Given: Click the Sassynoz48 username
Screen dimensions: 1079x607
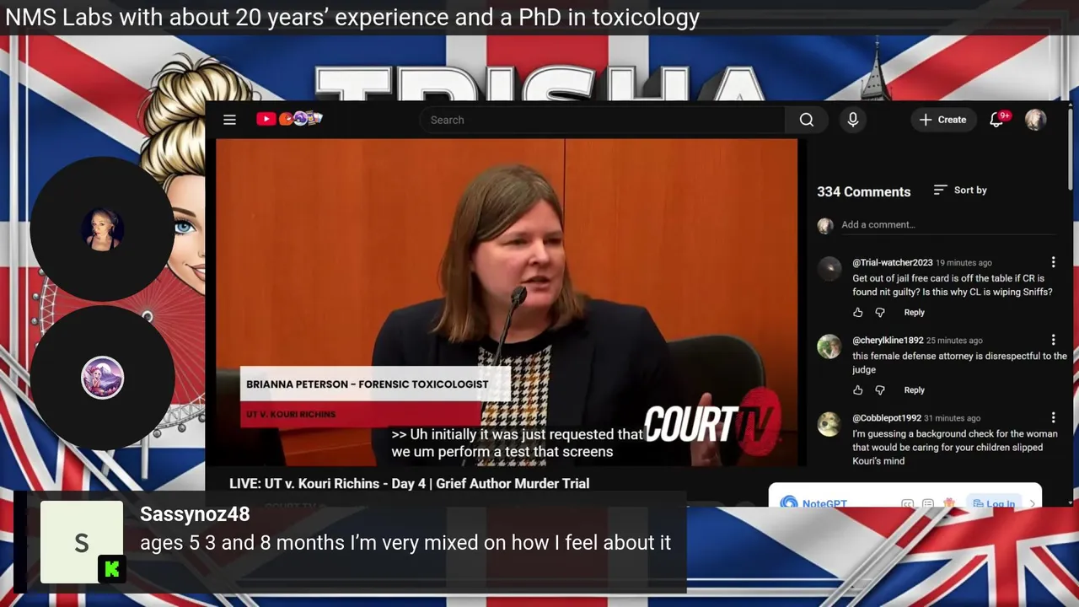Looking at the screenshot, I should [x=195, y=513].
